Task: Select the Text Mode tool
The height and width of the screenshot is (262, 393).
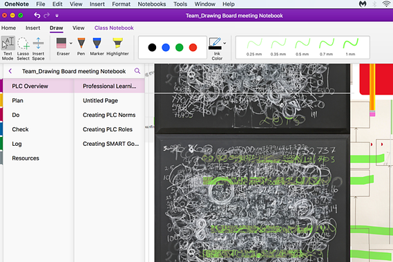Action: pyautogui.click(x=8, y=48)
